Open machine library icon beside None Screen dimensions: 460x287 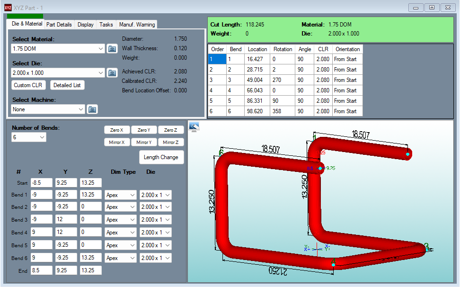point(92,109)
